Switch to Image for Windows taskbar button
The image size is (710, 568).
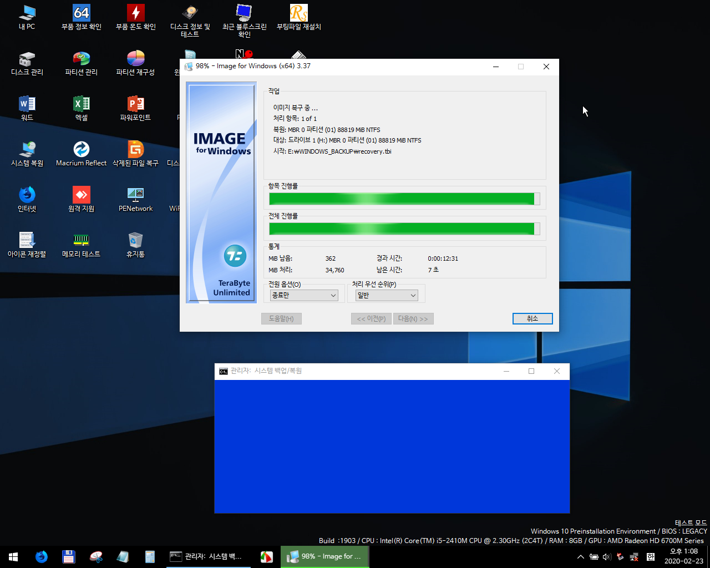pos(324,557)
